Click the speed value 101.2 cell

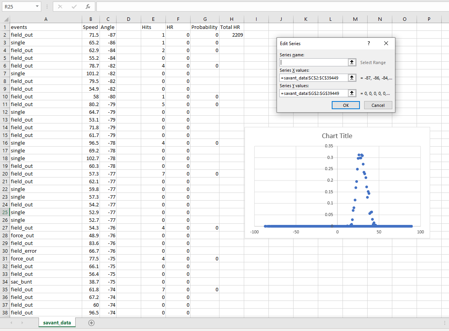[91, 74]
